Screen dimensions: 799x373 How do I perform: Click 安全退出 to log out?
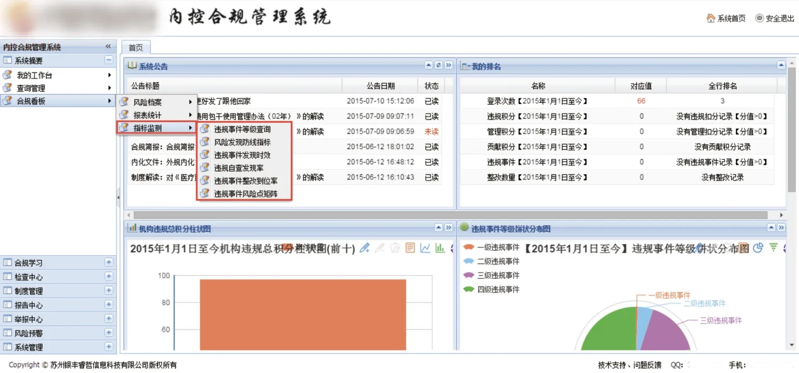pyautogui.click(x=775, y=18)
